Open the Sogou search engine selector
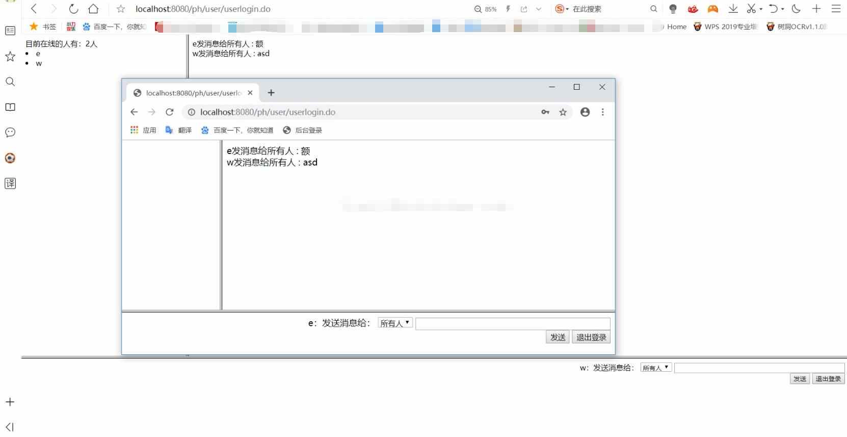Image resolution: width=847 pixels, height=437 pixels. coord(562,9)
